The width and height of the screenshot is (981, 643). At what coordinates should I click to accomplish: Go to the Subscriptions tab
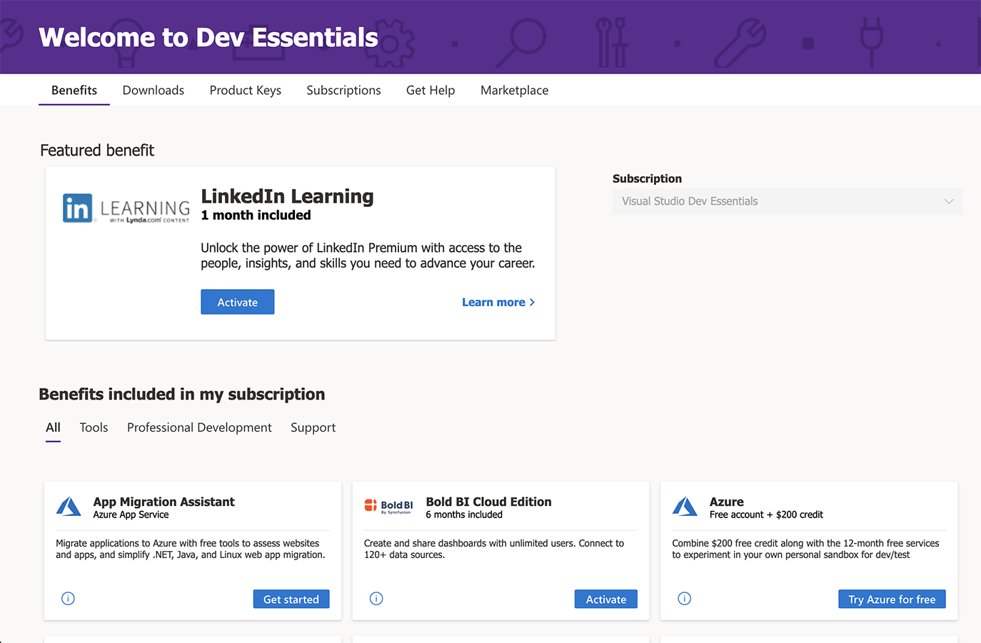pos(343,90)
